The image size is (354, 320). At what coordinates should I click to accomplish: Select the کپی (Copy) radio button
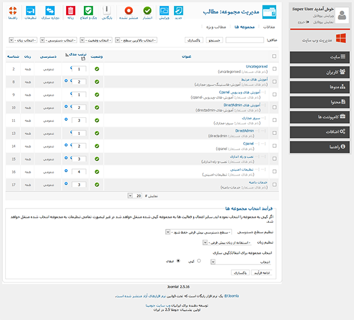[199, 260]
